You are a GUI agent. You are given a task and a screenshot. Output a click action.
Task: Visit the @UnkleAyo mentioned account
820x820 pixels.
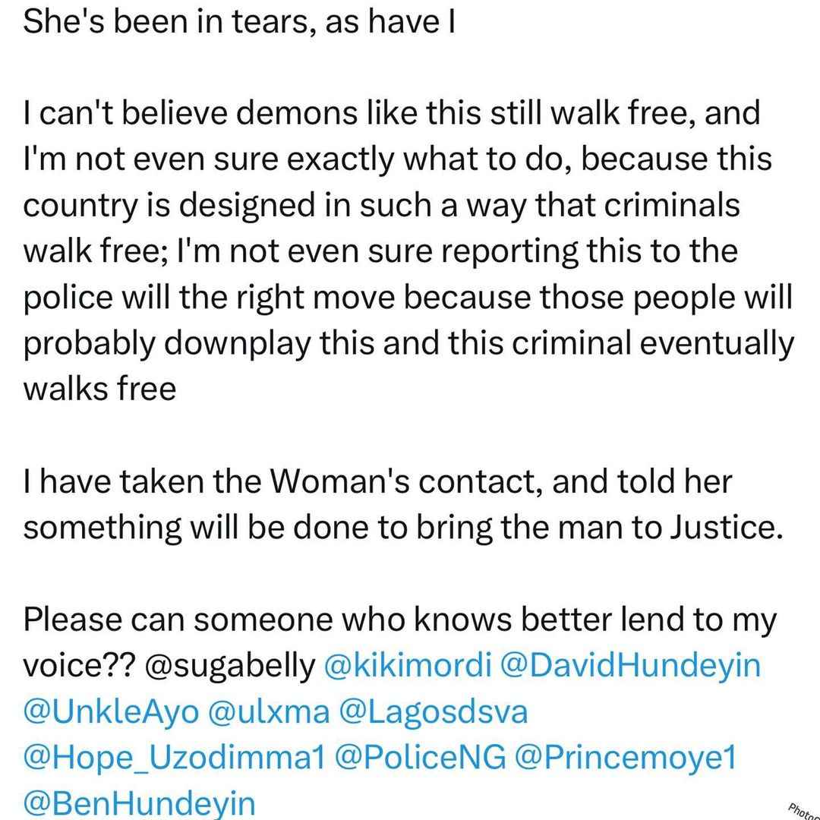(111, 711)
